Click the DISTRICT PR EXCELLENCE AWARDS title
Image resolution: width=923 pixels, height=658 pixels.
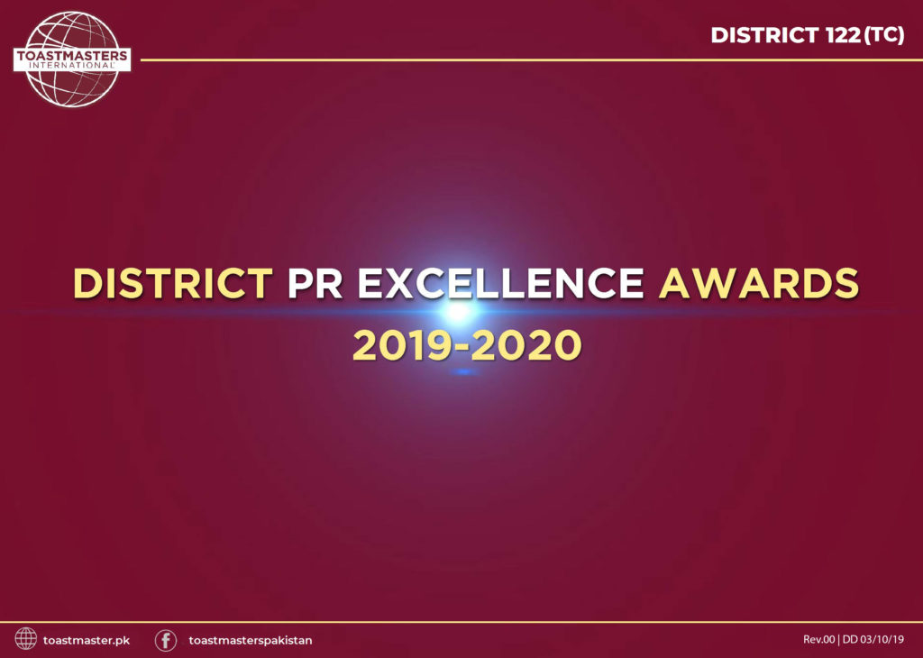(466, 283)
